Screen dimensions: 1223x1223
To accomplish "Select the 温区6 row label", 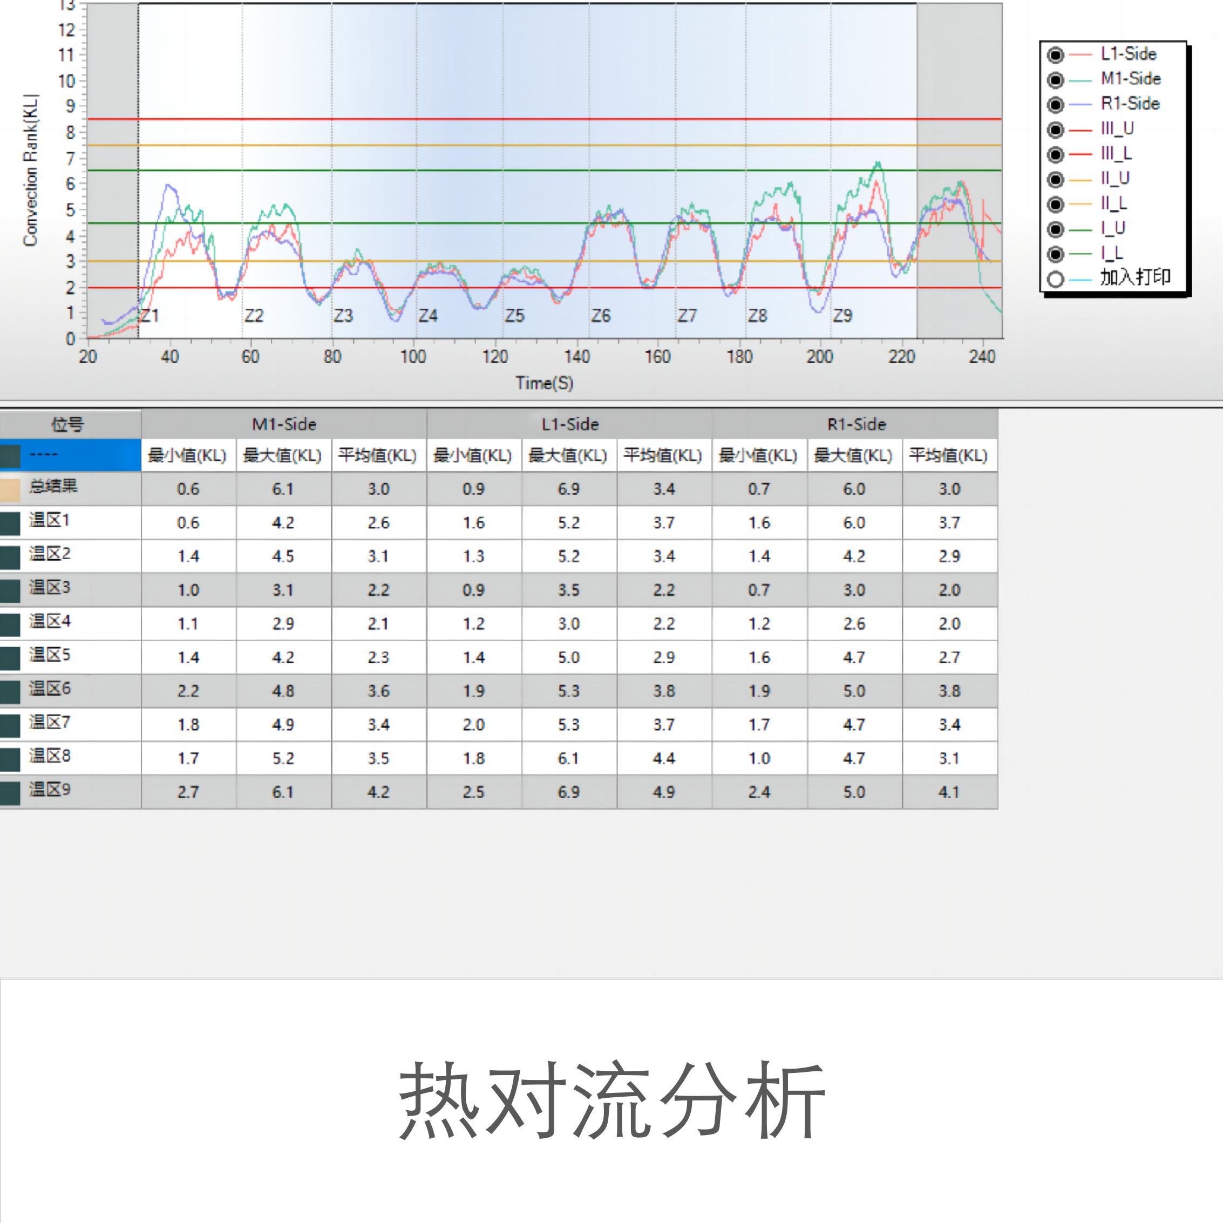I will (x=49, y=689).
